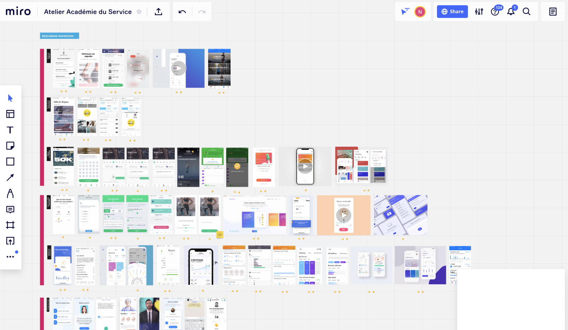Viewport: 568px width, 330px height.
Task: Select the cursor selection tool
Action: pyautogui.click(x=10, y=98)
